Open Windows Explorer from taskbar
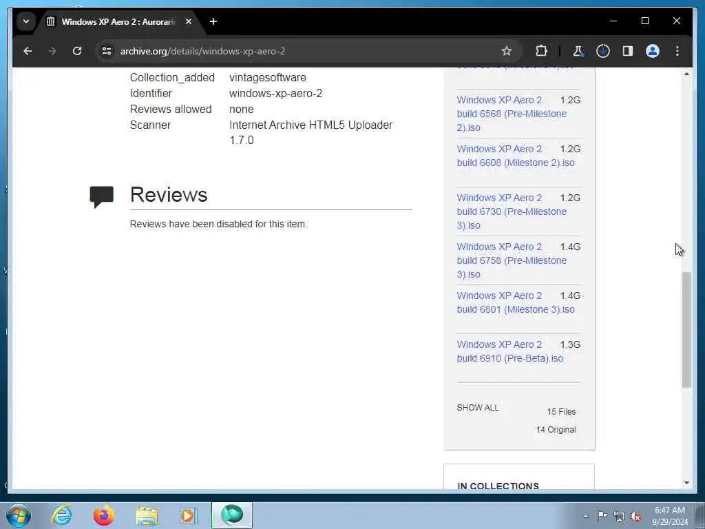The height and width of the screenshot is (529, 705). pyautogui.click(x=147, y=515)
